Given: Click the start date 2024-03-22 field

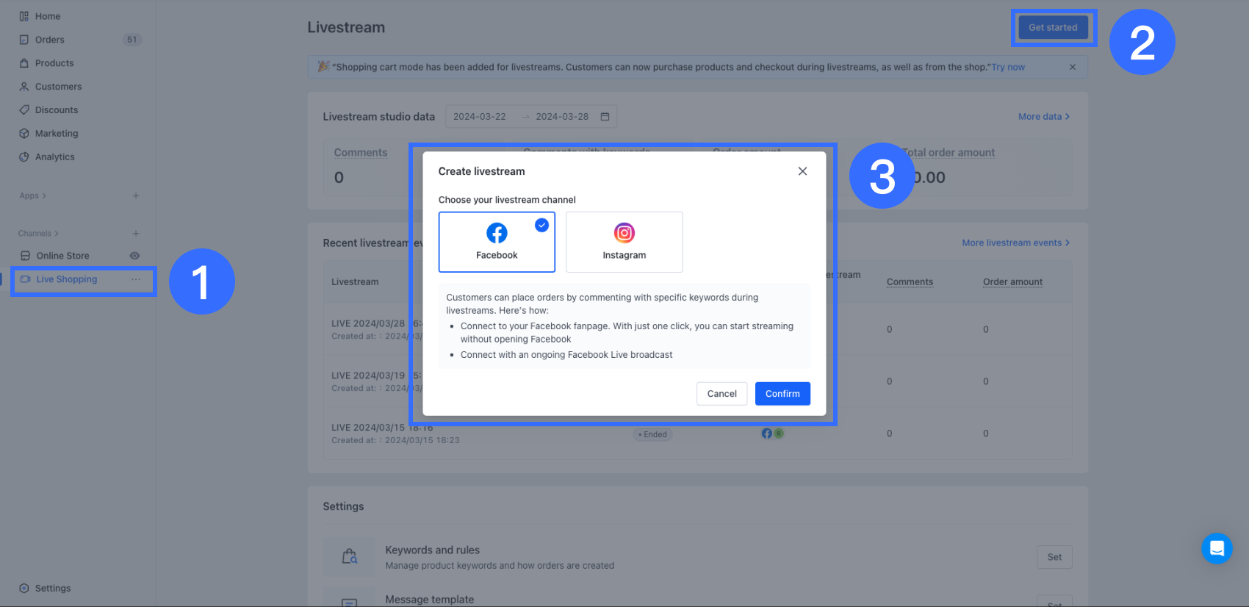Looking at the screenshot, I should pos(480,117).
